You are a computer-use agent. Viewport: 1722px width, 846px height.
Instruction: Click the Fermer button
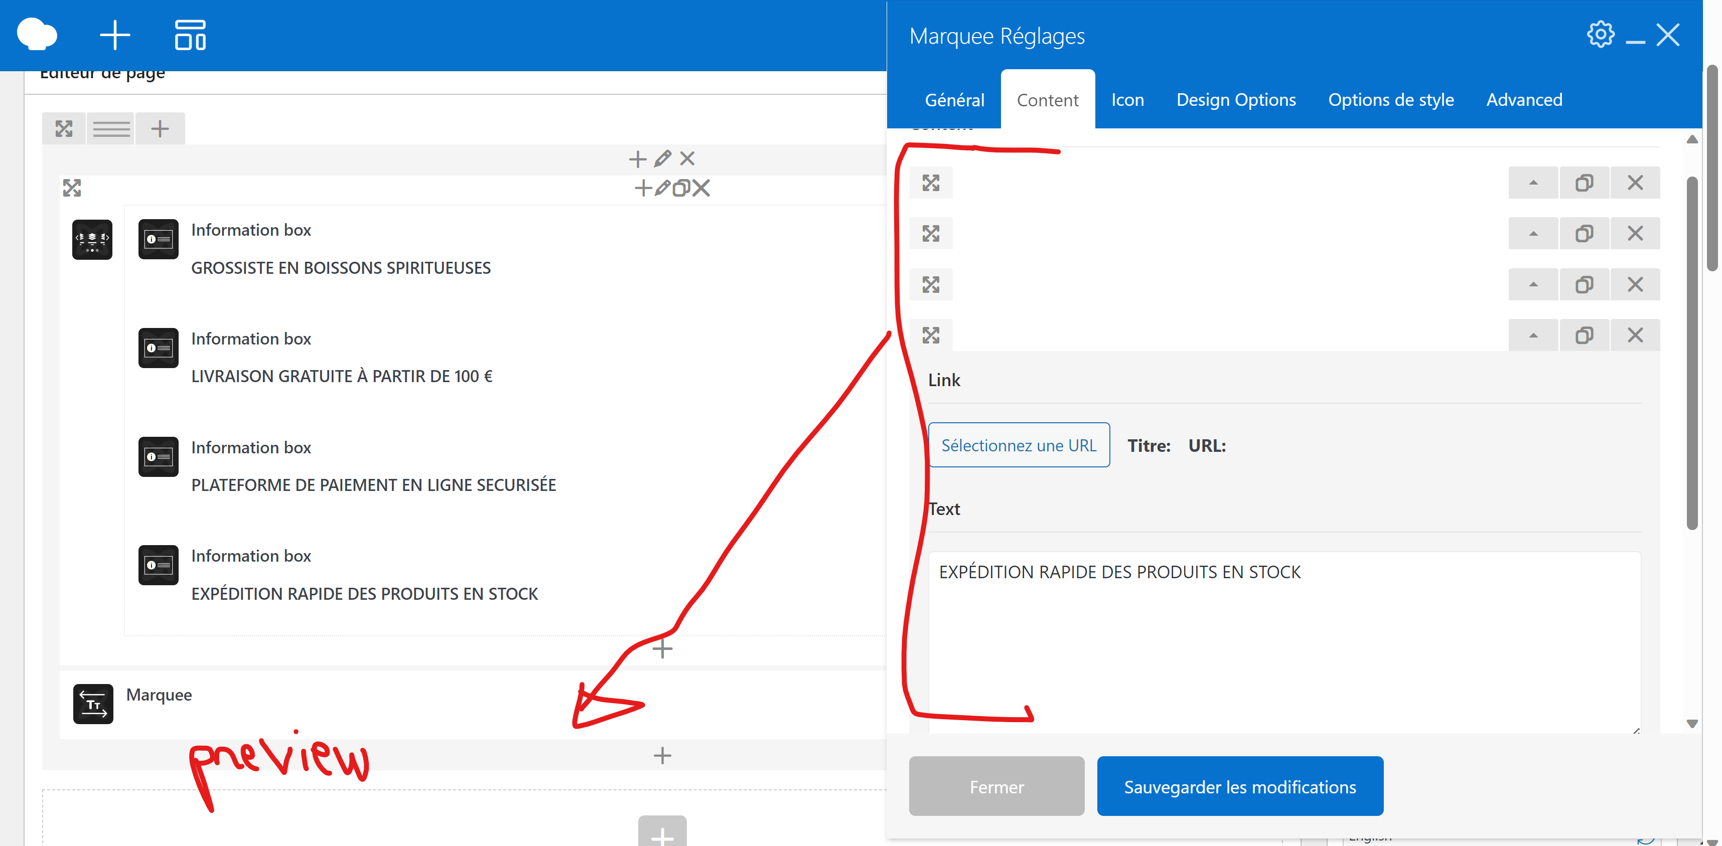pos(996,786)
